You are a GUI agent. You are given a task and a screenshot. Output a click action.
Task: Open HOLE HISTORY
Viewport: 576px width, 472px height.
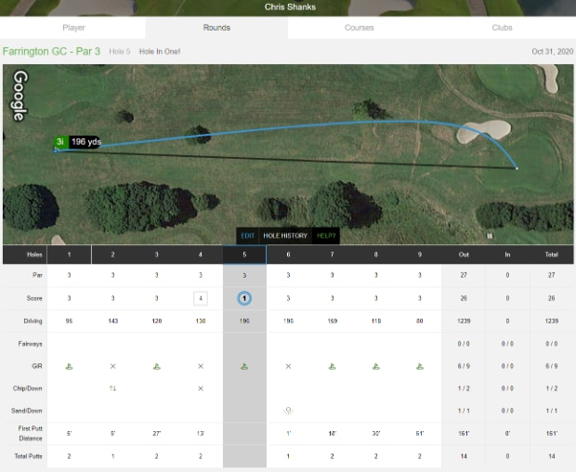coord(285,236)
